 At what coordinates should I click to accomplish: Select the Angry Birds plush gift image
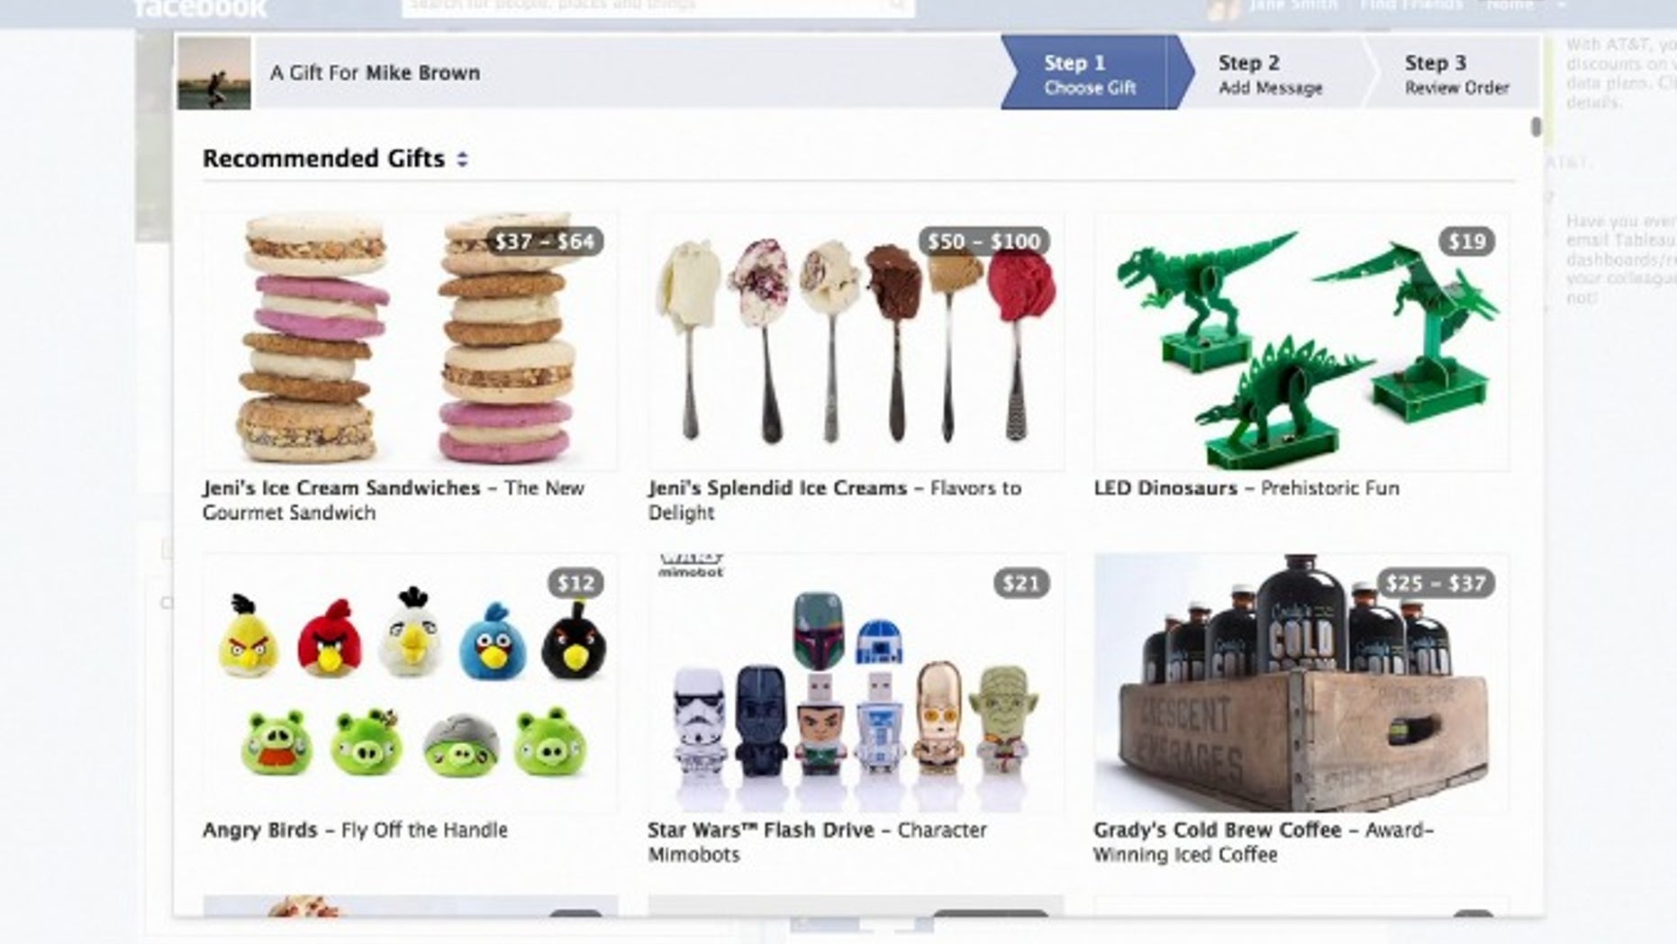[x=410, y=683]
